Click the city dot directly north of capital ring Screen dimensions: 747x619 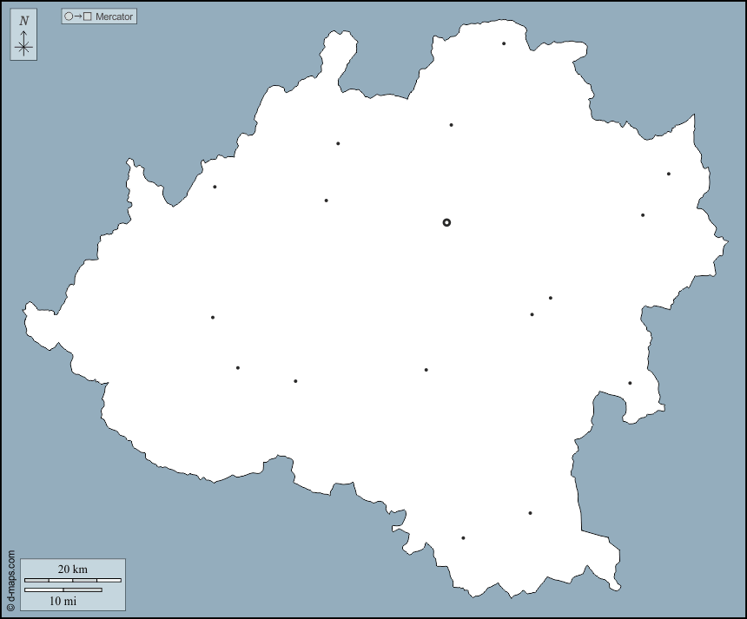pyautogui.click(x=451, y=125)
